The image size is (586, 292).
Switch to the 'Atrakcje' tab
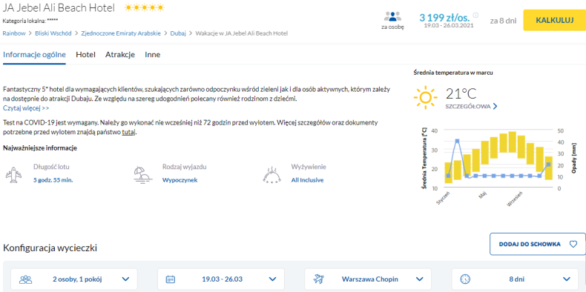[x=120, y=55]
